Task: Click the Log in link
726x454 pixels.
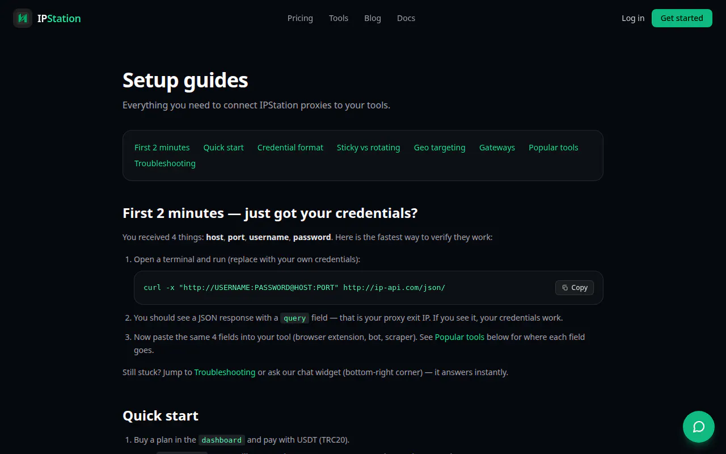Action: (633, 18)
